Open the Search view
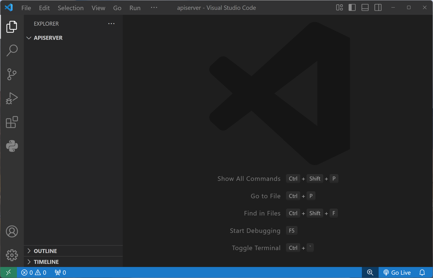Image resolution: width=433 pixels, height=278 pixels. click(12, 51)
